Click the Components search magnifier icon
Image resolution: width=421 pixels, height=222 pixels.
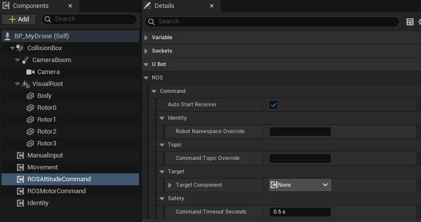tap(48, 19)
